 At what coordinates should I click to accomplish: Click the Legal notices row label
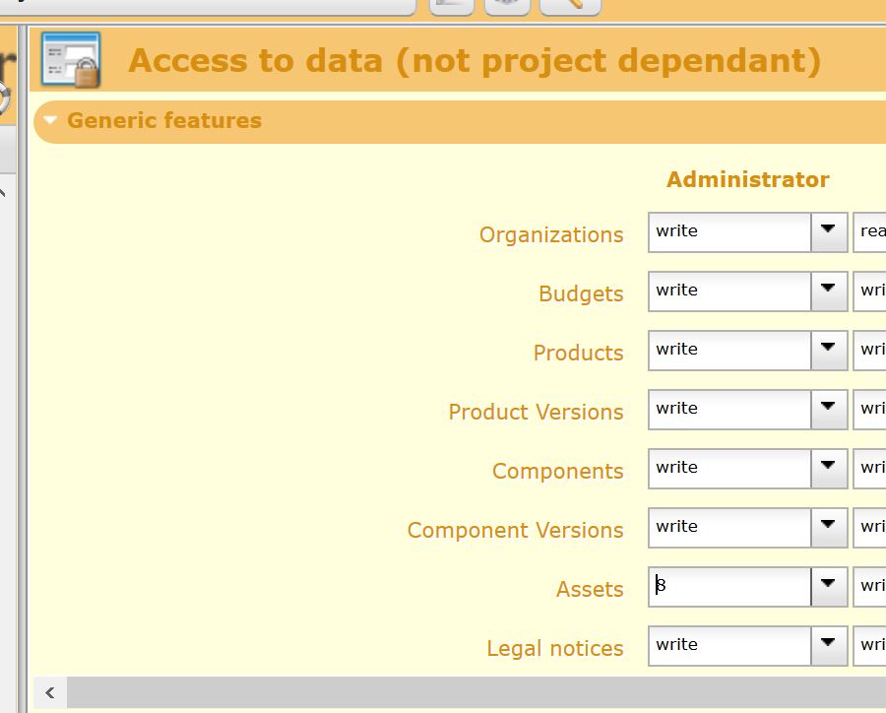pos(554,649)
